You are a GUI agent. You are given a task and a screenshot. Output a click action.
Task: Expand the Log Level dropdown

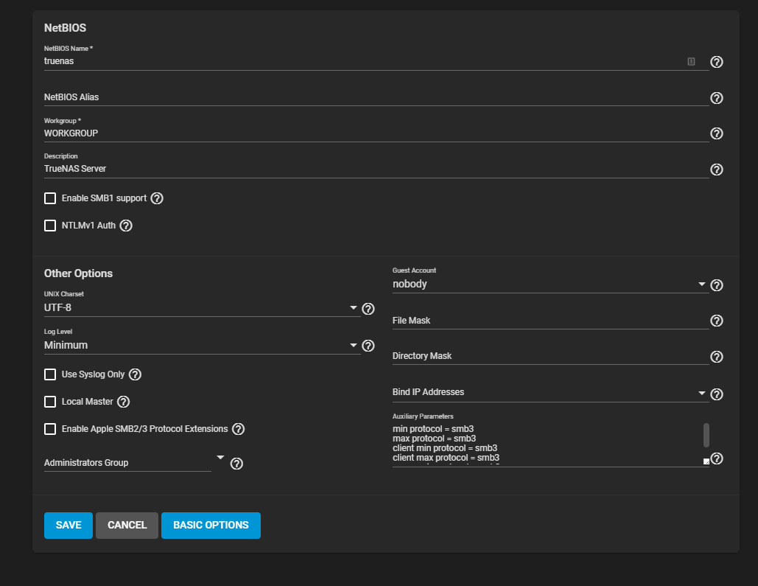(x=202, y=345)
